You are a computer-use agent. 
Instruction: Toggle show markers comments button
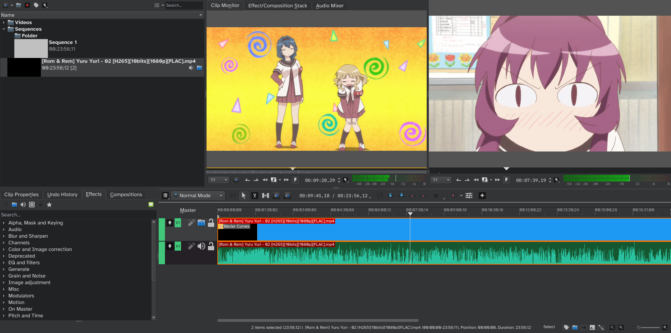coord(592,327)
